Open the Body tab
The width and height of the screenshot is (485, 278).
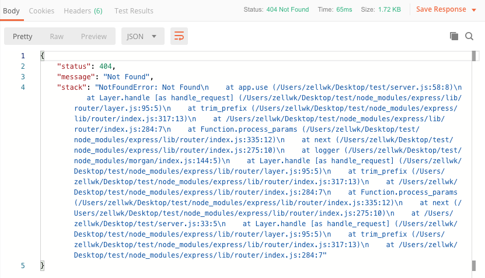click(x=12, y=10)
